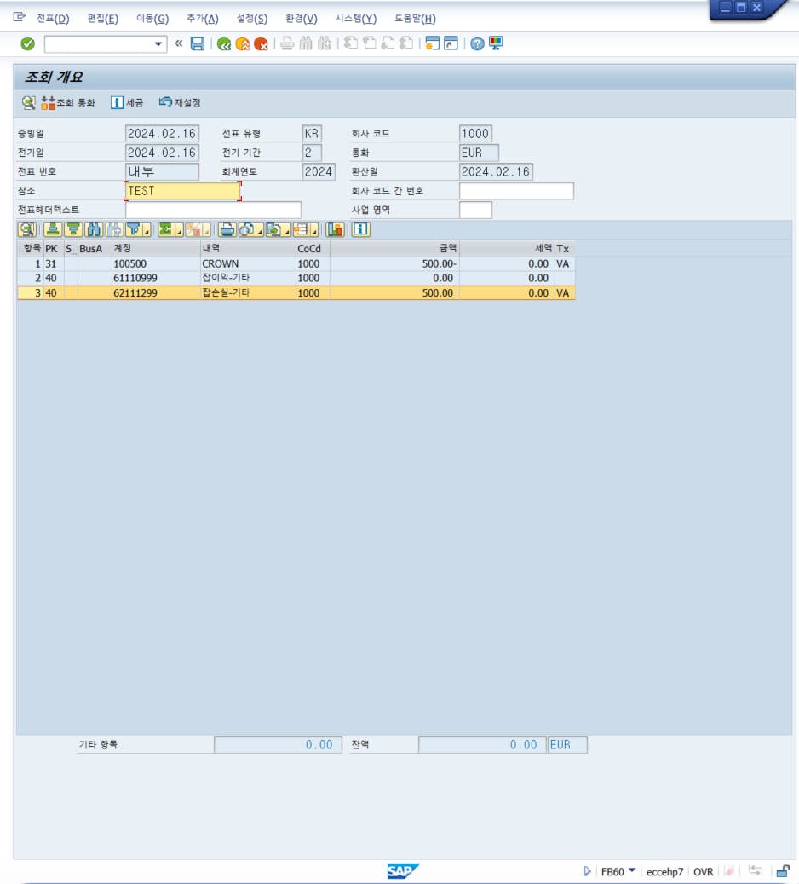799x884 pixels.
Task: Collapse command field with double-arrow icon
Action: [179, 43]
